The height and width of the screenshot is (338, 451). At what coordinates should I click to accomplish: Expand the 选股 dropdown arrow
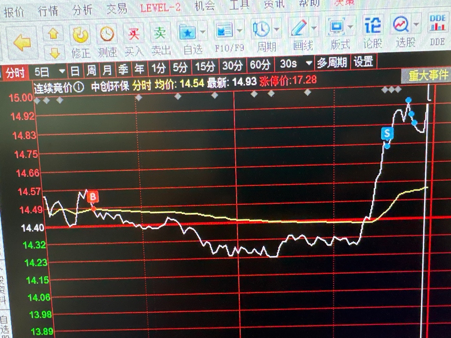coord(416,24)
